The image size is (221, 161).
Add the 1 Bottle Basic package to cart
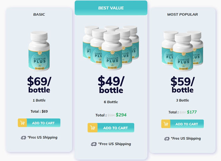click(39, 123)
